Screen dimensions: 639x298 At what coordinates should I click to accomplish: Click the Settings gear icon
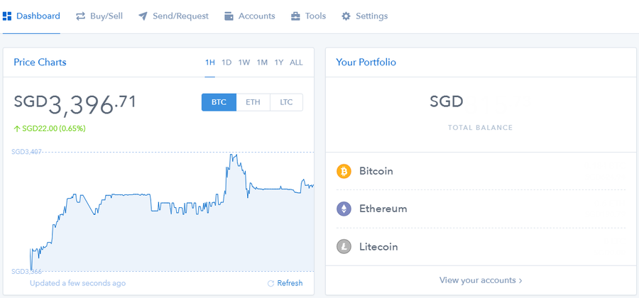(346, 16)
